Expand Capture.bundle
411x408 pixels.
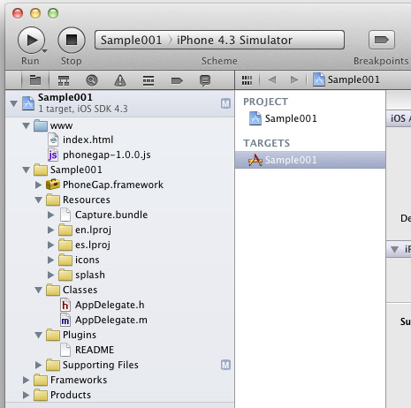(x=50, y=215)
